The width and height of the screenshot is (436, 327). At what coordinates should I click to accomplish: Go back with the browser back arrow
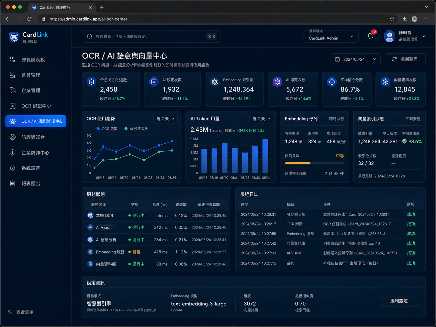point(8,19)
